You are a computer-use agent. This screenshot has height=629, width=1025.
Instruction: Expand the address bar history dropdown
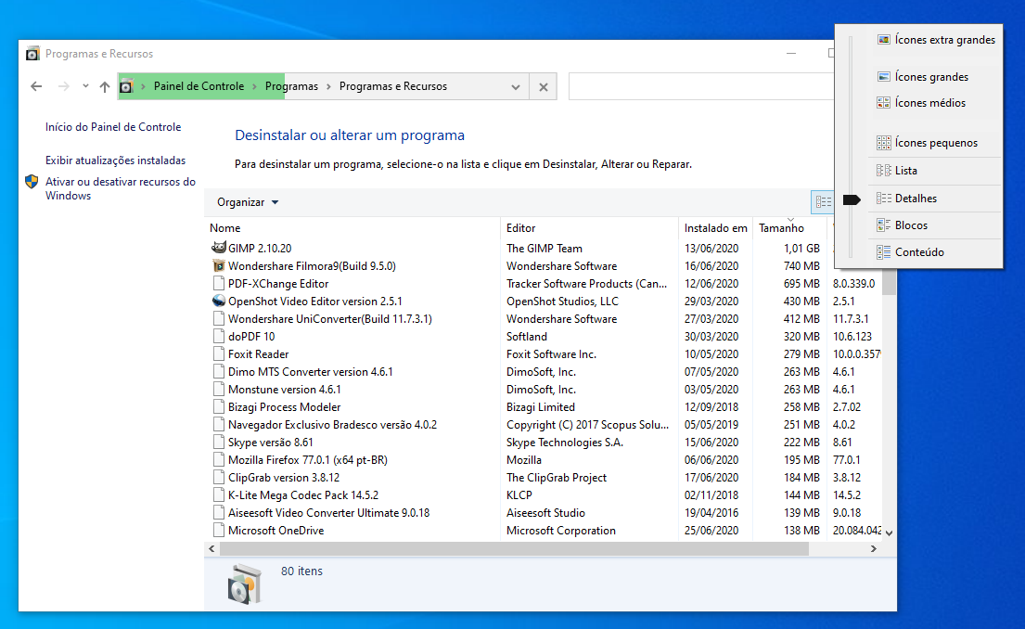516,87
